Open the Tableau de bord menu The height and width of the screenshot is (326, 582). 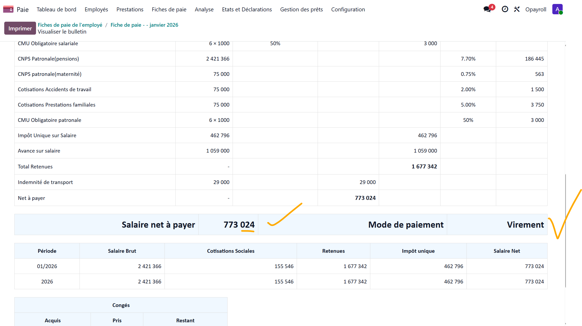[56, 10]
